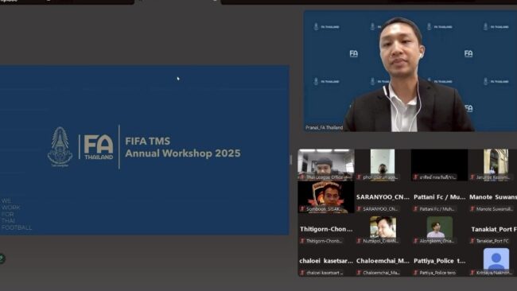Click muted mic icon beside Kritsaya/Nakhon label

click(472, 273)
